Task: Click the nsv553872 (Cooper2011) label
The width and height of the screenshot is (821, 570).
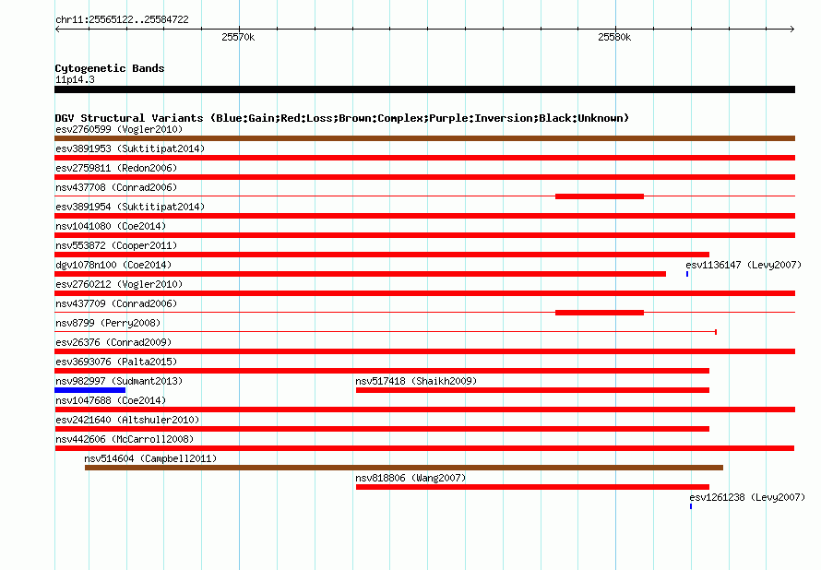Action: 116,245
